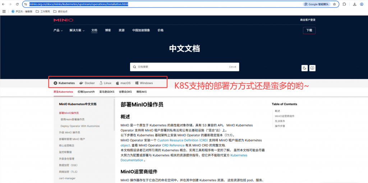Screen dimensions: 368x183
Task: Jump to 先决条件 in Table of Contents
Action: pos(280,121)
